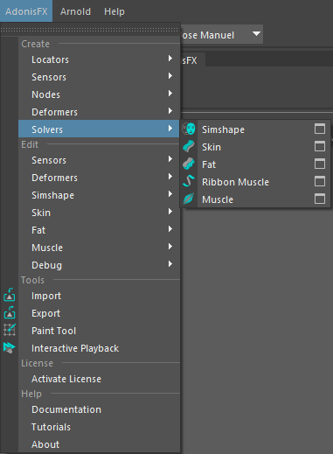Click the Ribbon Muscle solver icon
The width and height of the screenshot is (333, 454).
click(x=189, y=181)
